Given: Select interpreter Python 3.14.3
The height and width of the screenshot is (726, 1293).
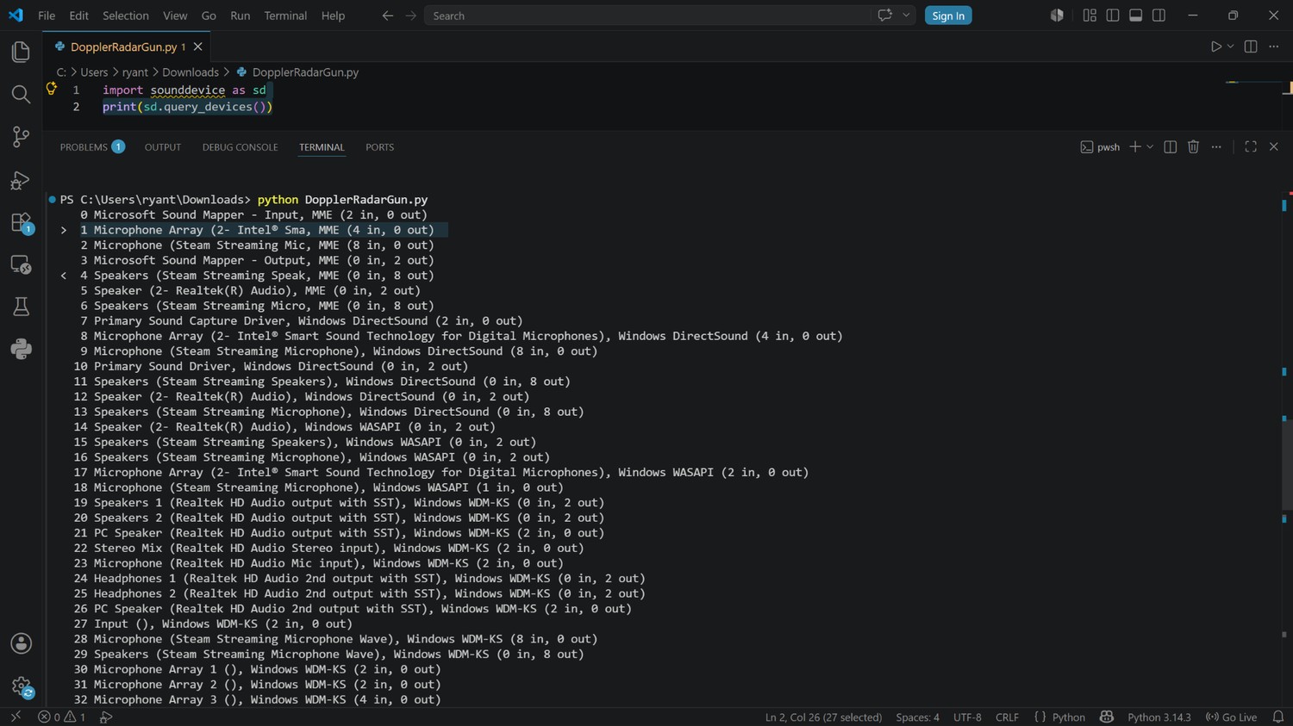Looking at the screenshot, I should [x=1159, y=717].
